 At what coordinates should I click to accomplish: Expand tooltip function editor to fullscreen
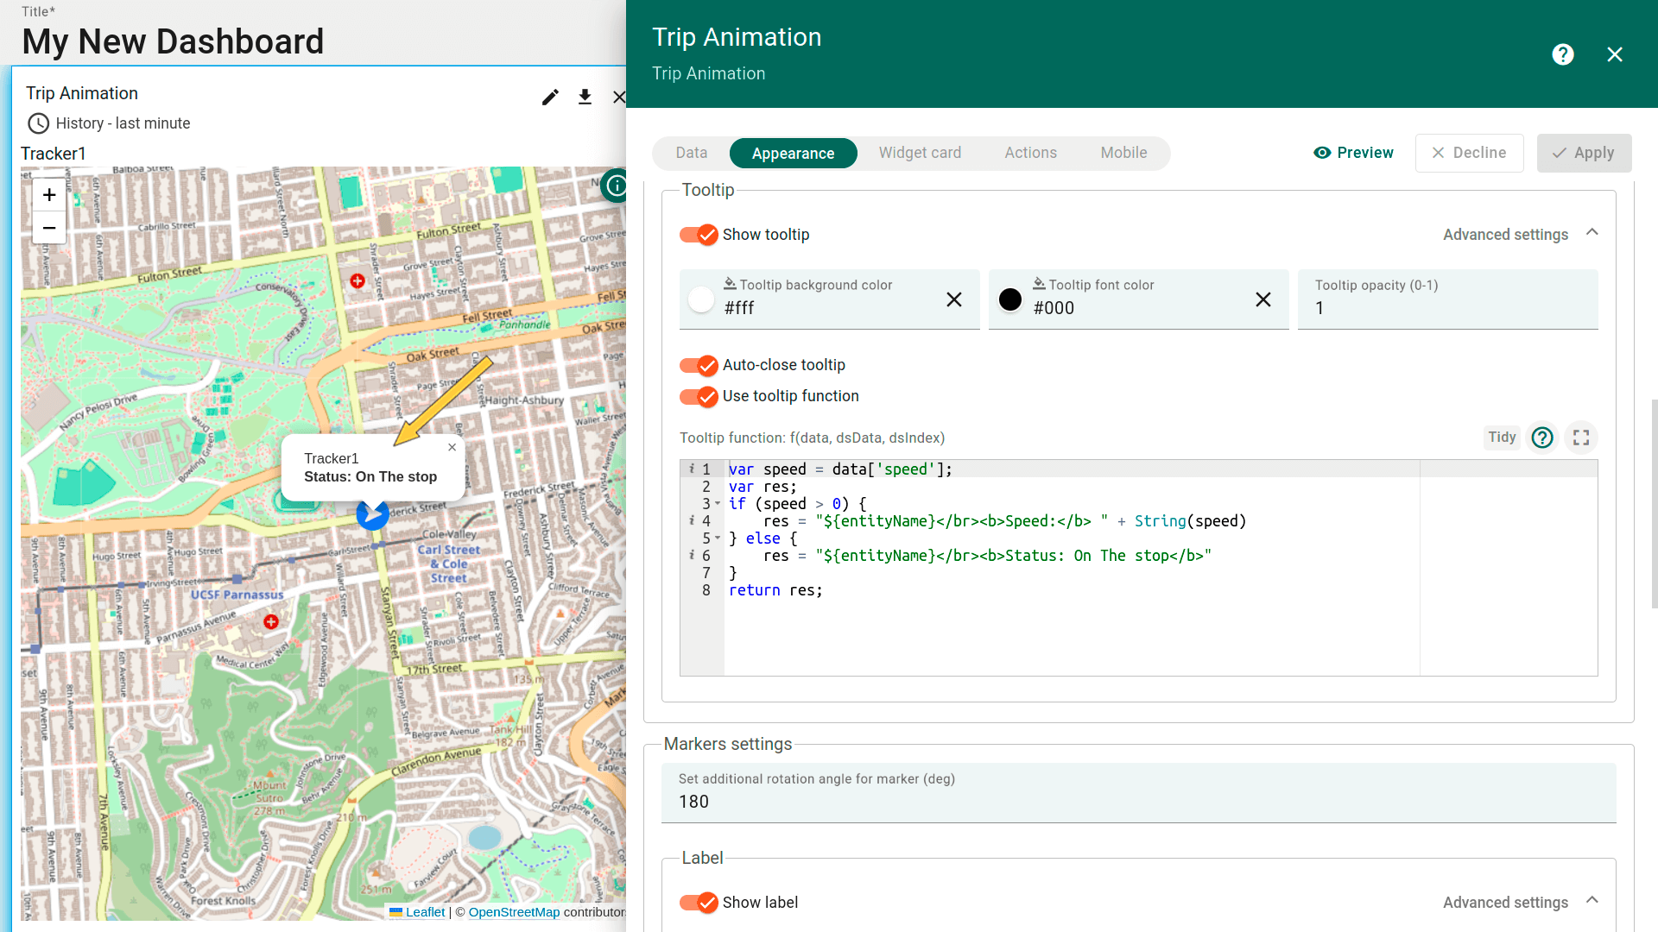tap(1581, 438)
